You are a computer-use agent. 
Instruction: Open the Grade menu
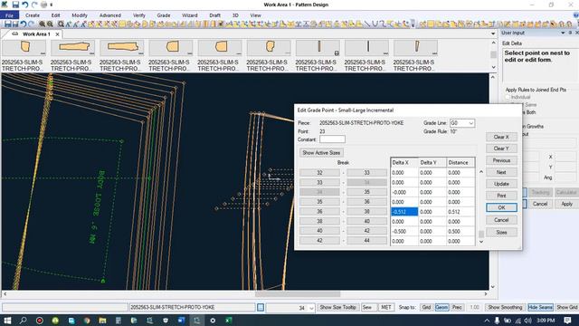[x=164, y=15]
